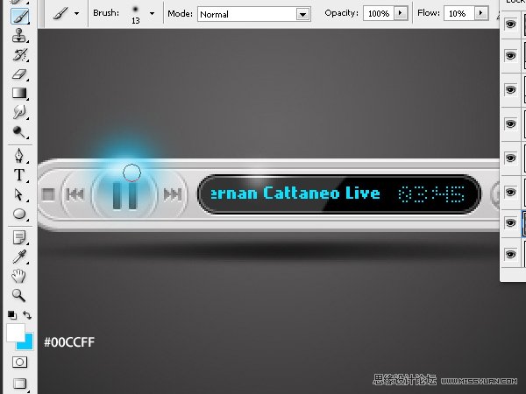
Task: Reset to default foreground and background colors
Action: click(x=12, y=315)
